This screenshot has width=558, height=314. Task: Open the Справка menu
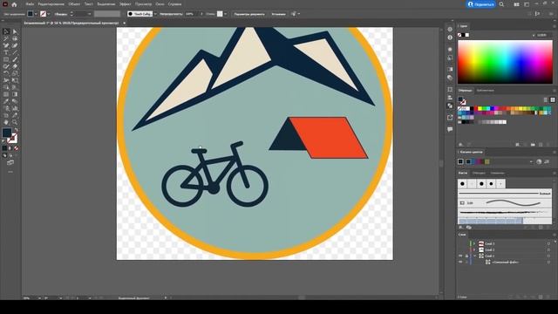coord(174,4)
